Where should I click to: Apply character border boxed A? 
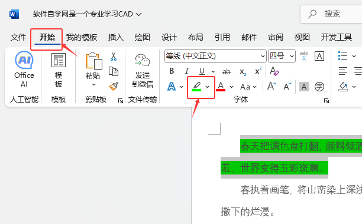point(319,56)
